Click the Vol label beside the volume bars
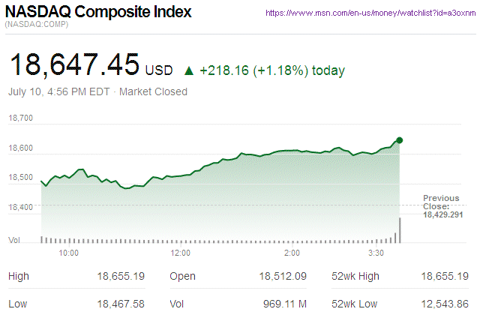Screen dimensions: 480x315 (14, 240)
